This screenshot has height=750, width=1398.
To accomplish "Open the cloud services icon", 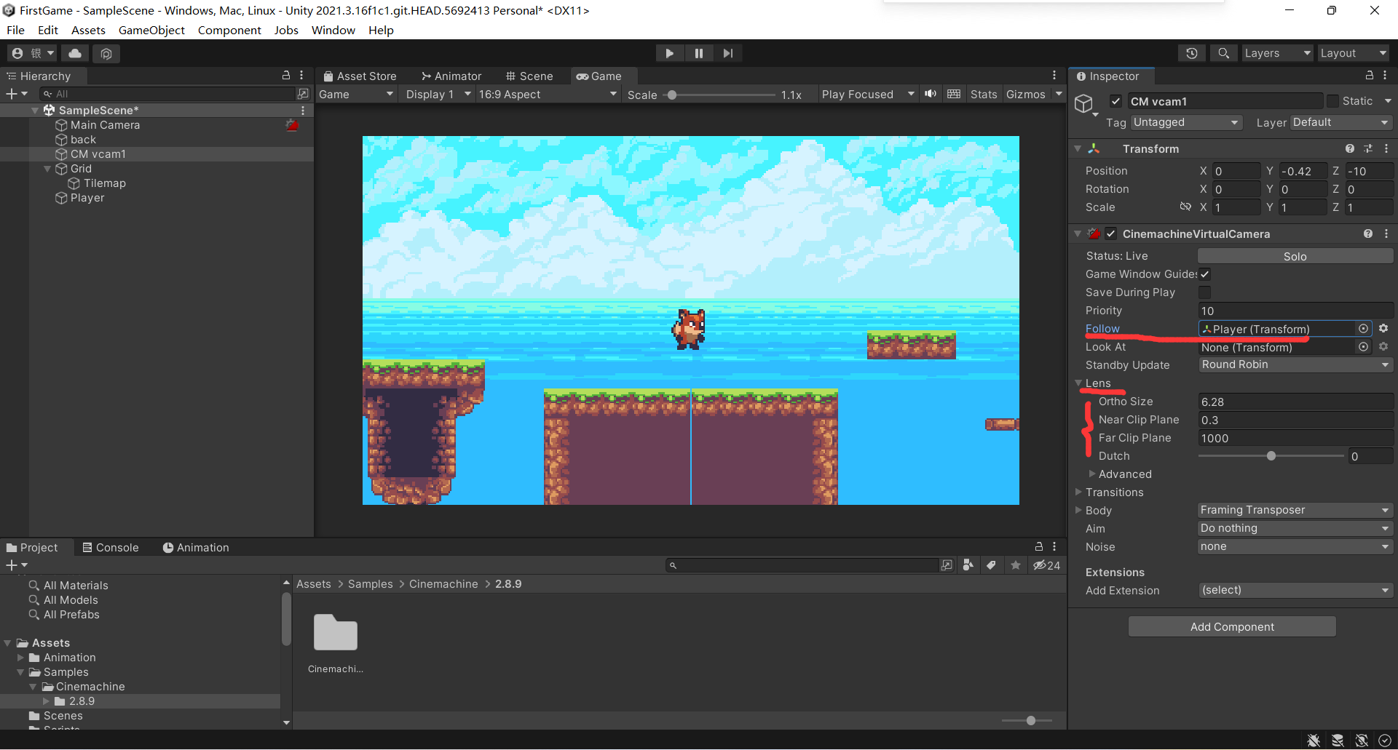I will coord(75,53).
